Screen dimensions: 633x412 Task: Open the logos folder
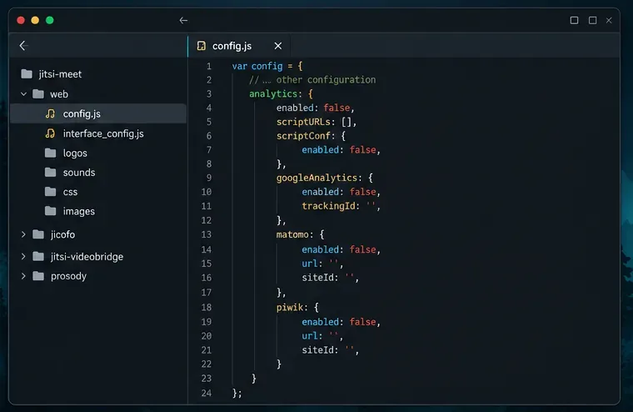point(75,153)
